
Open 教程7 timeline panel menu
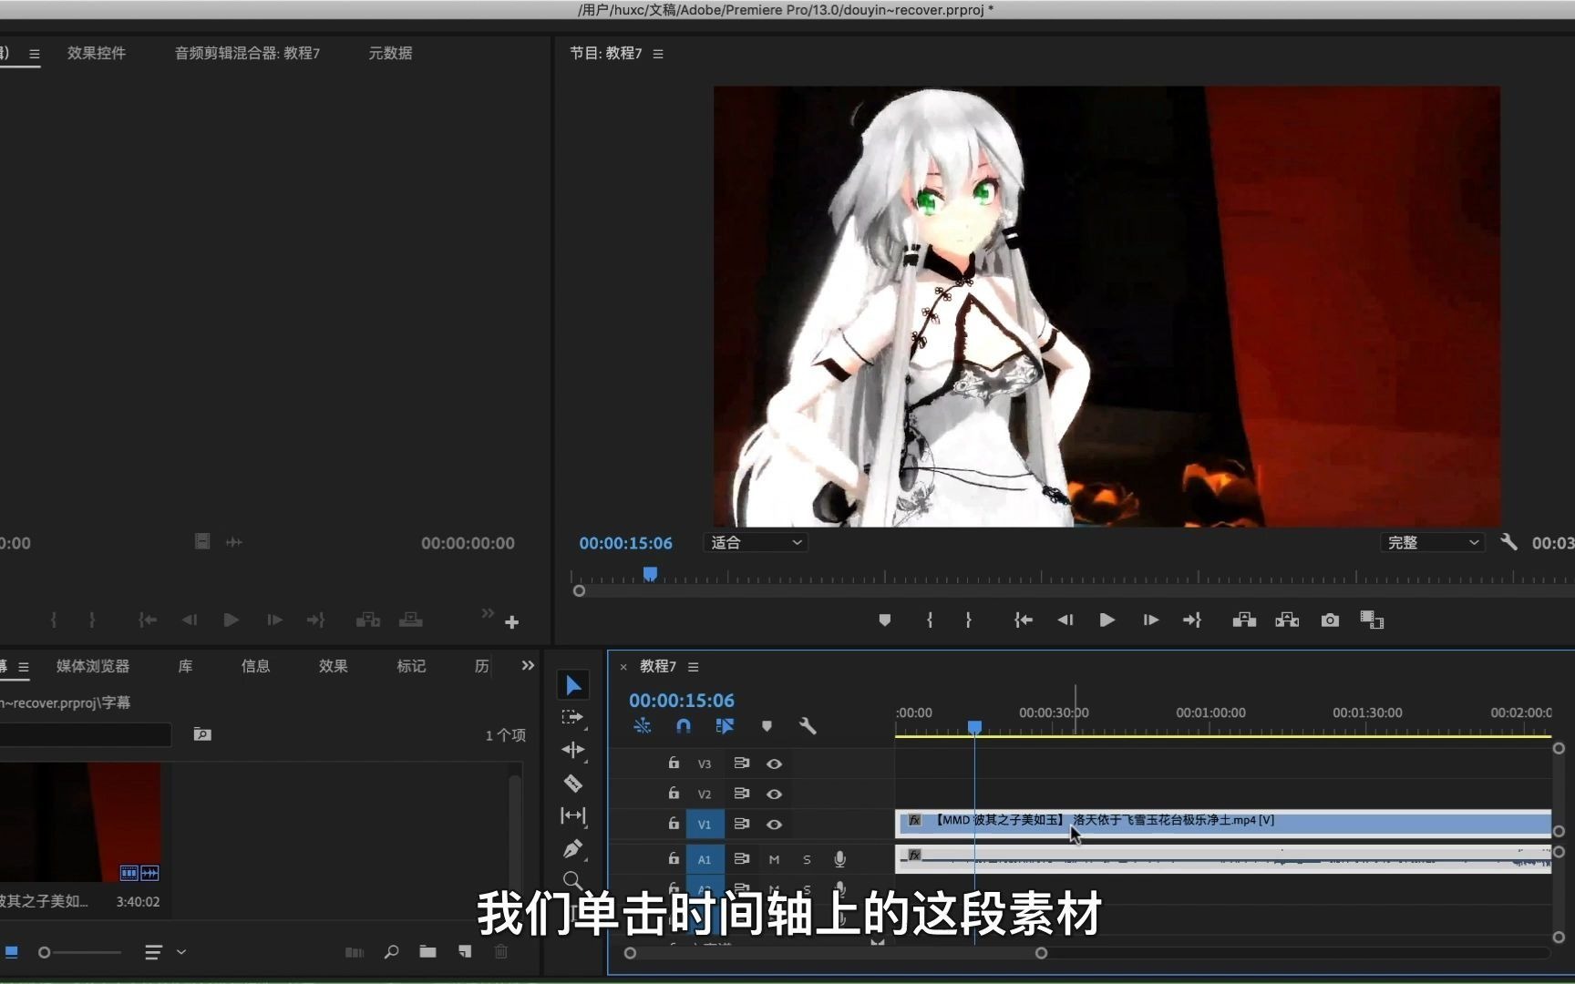tap(694, 667)
